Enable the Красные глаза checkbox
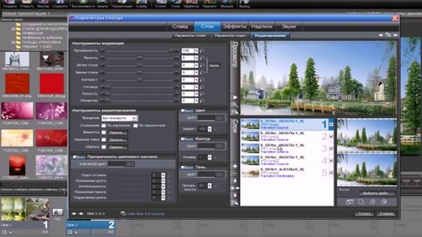This screenshot has width=422, height=237. [x=104, y=140]
